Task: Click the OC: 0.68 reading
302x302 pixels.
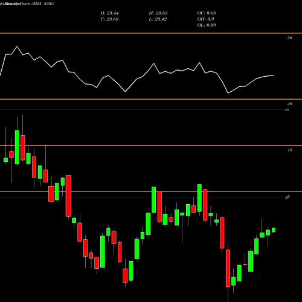Action: 207,13
